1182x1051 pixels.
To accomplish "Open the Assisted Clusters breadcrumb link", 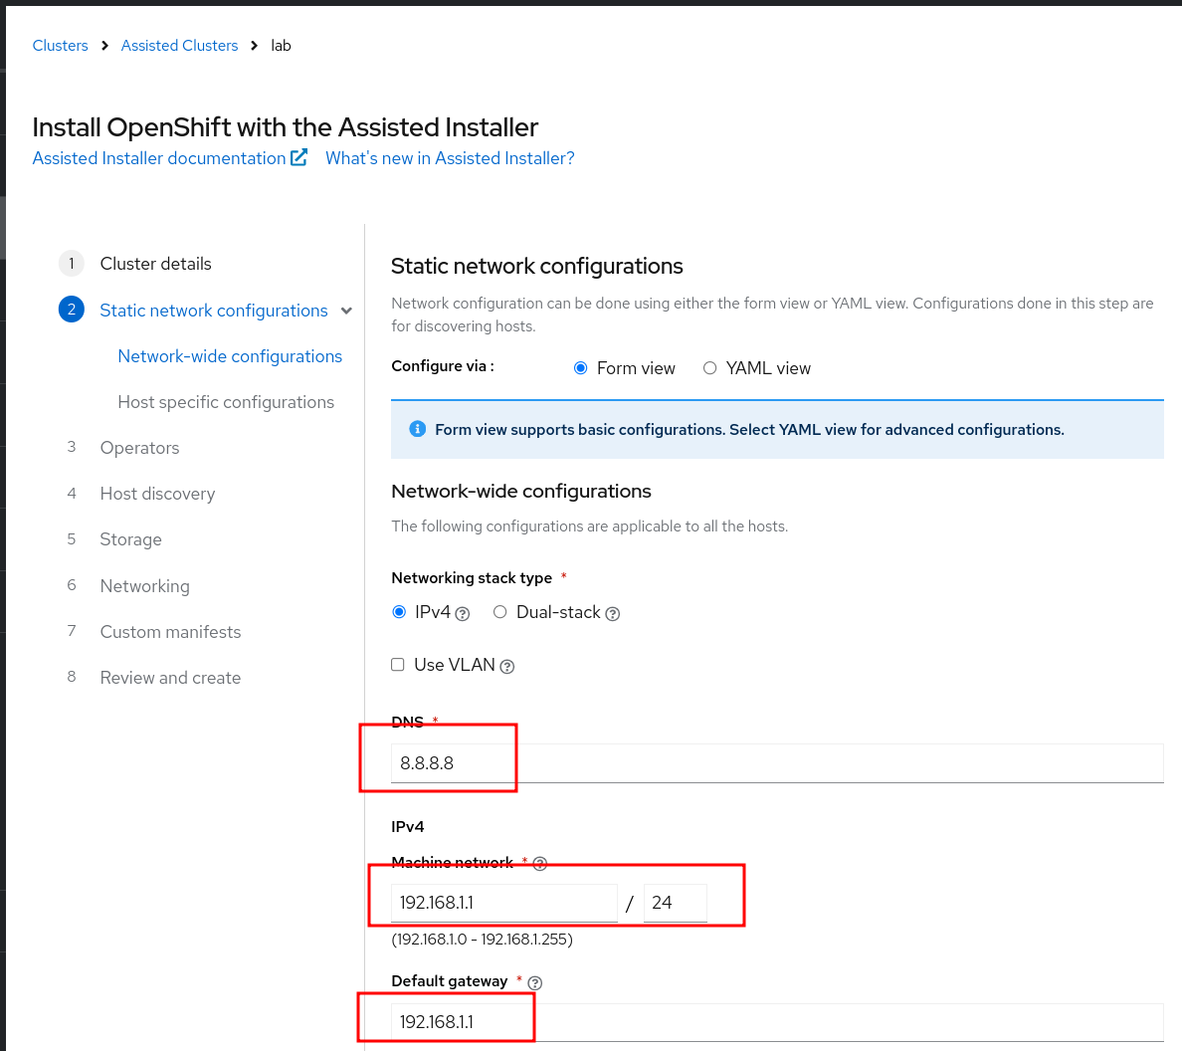I will pyautogui.click(x=179, y=45).
